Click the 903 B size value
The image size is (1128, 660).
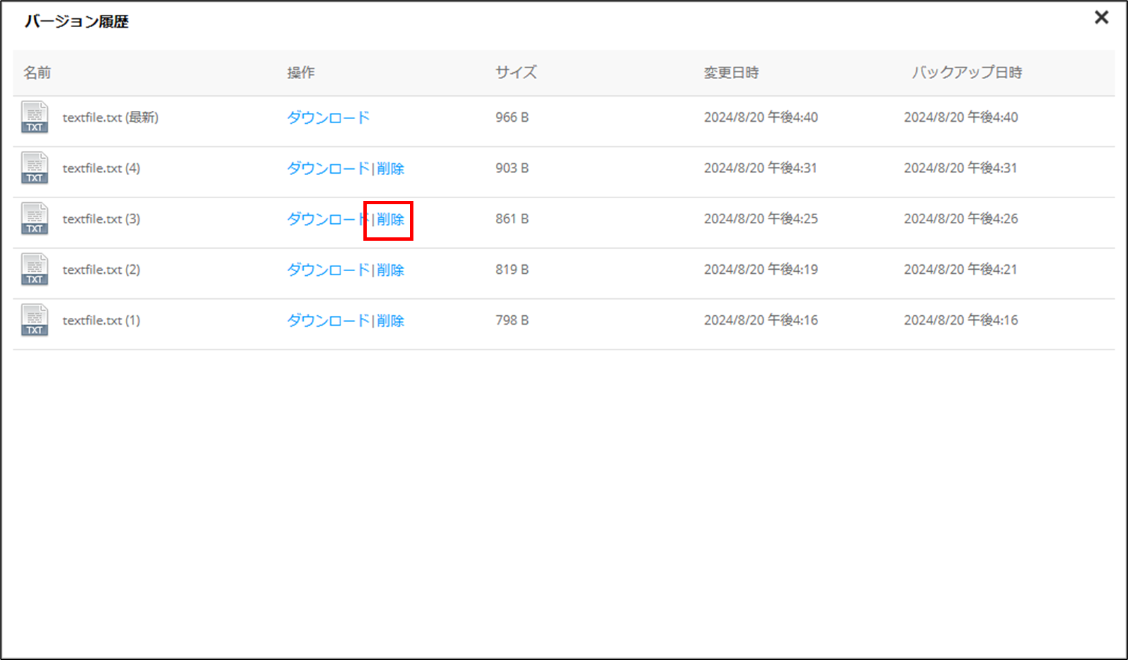(512, 168)
